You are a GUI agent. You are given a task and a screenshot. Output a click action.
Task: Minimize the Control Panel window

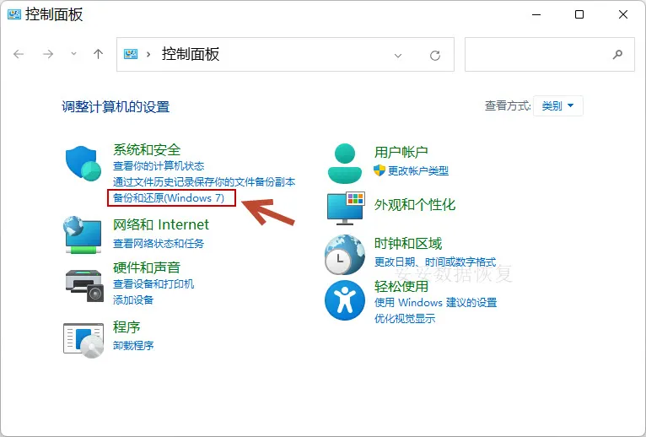coord(536,15)
